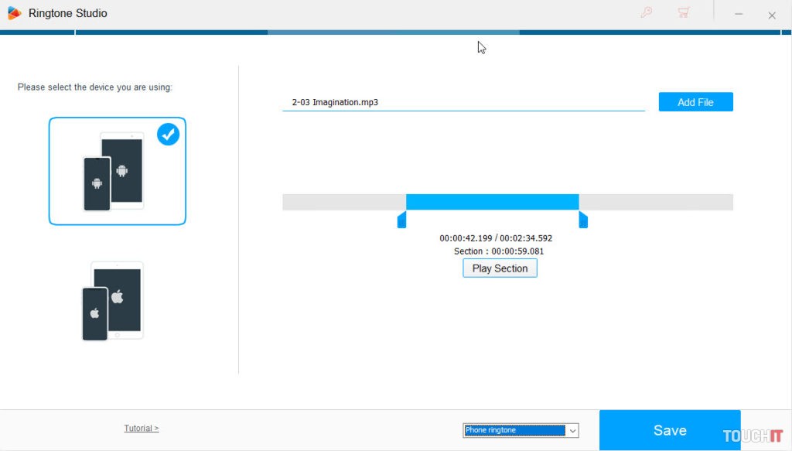Click the blue checkmark on the Android card
Screen dimensions: 792x451
[168, 135]
